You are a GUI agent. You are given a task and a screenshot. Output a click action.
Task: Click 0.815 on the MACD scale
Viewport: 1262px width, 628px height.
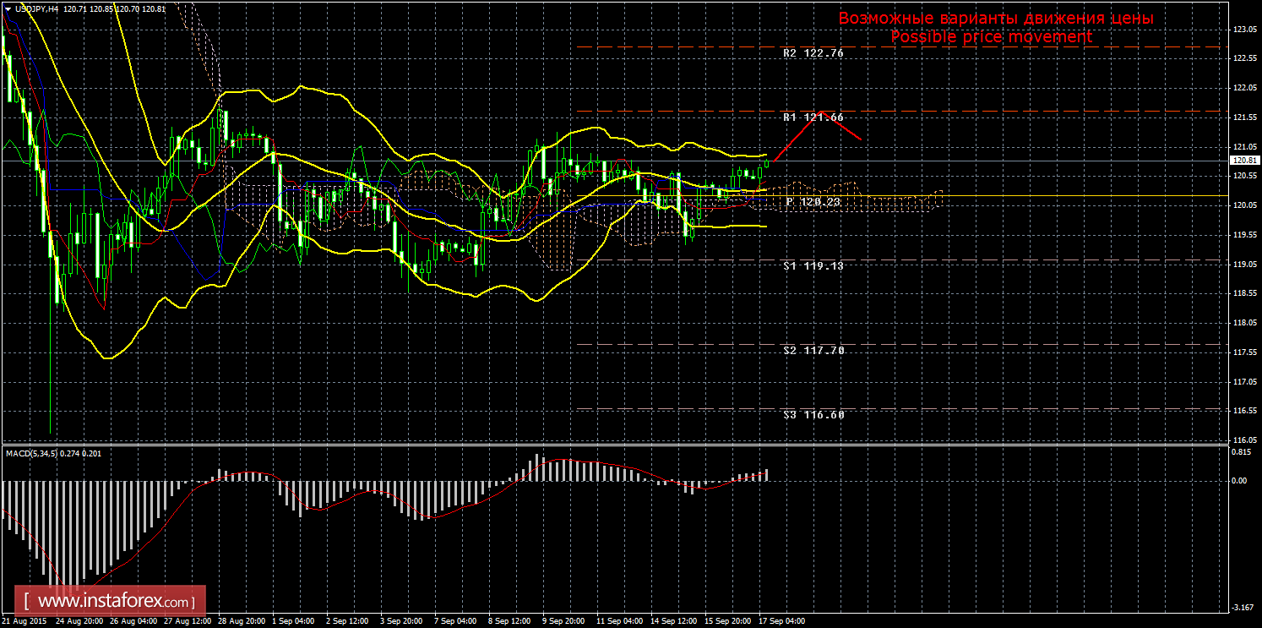(1243, 452)
